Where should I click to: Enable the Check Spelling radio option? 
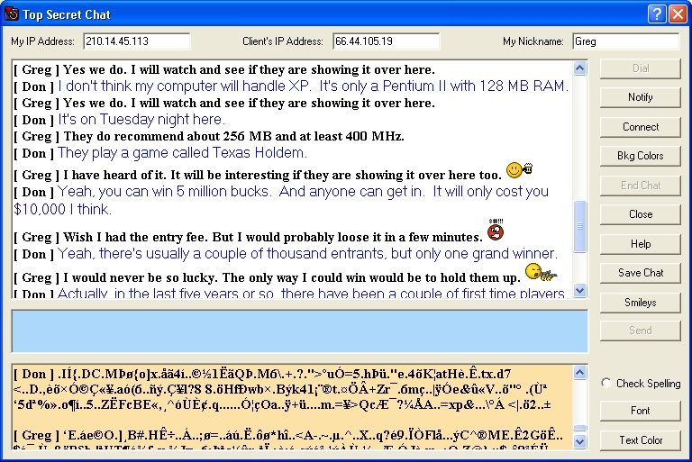(x=606, y=383)
